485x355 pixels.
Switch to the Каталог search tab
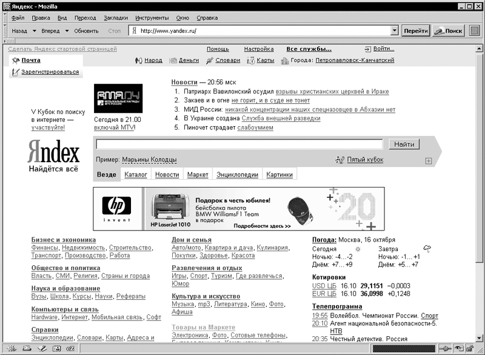pos(136,175)
